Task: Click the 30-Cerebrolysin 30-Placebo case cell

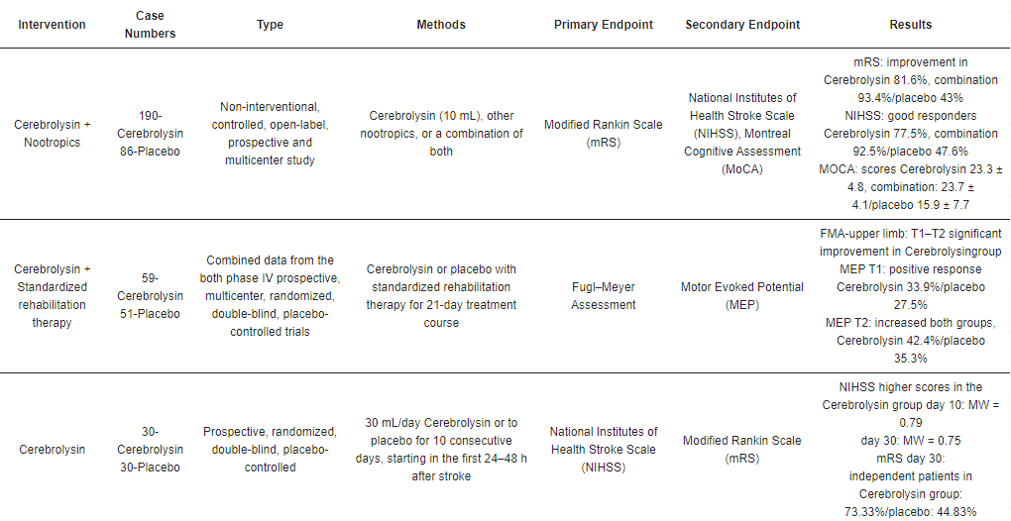Action: [151, 449]
